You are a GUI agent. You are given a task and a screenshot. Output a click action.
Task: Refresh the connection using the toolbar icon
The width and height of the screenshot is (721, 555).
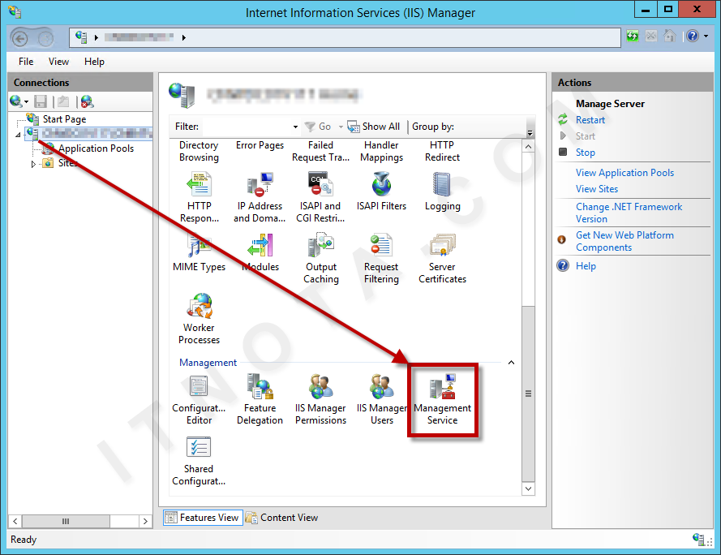632,36
